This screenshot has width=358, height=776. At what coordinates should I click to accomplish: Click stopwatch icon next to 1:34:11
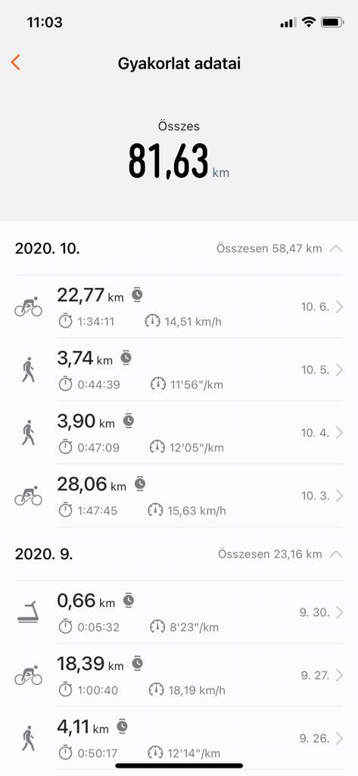65,321
